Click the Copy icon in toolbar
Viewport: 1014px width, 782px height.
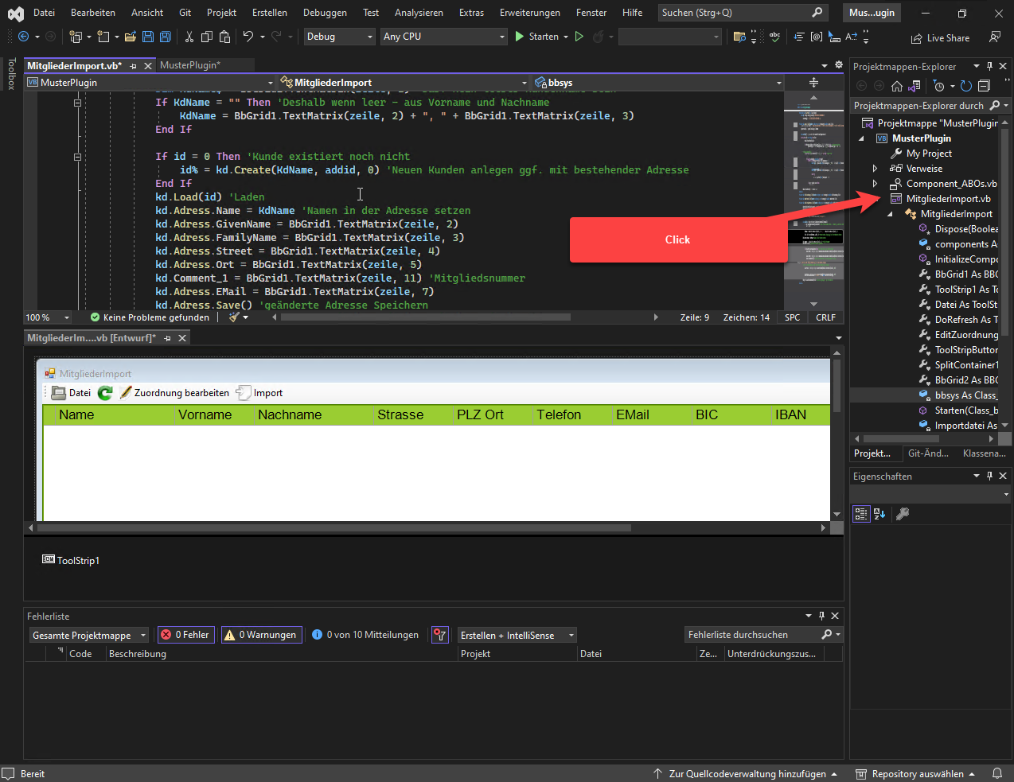(207, 37)
